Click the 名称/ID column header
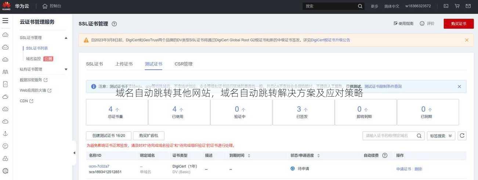The width and height of the screenshot is (478, 180). [x=96, y=156]
